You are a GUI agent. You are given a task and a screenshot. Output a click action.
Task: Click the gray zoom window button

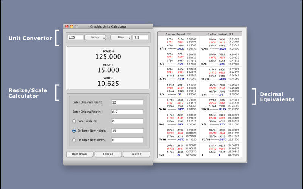[x=77, y=26]
